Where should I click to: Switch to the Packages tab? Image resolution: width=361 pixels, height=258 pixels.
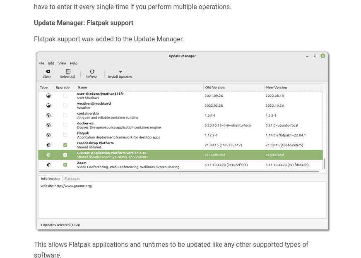click(x=72, y=179)
